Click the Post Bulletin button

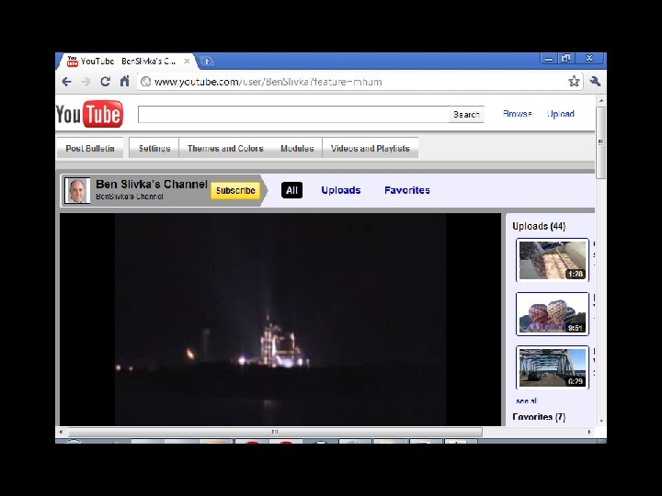(x=90, y=149)
